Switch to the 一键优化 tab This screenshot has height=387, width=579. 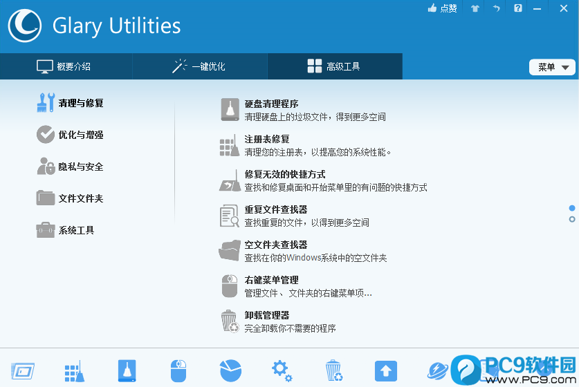[x=200, y=66]
